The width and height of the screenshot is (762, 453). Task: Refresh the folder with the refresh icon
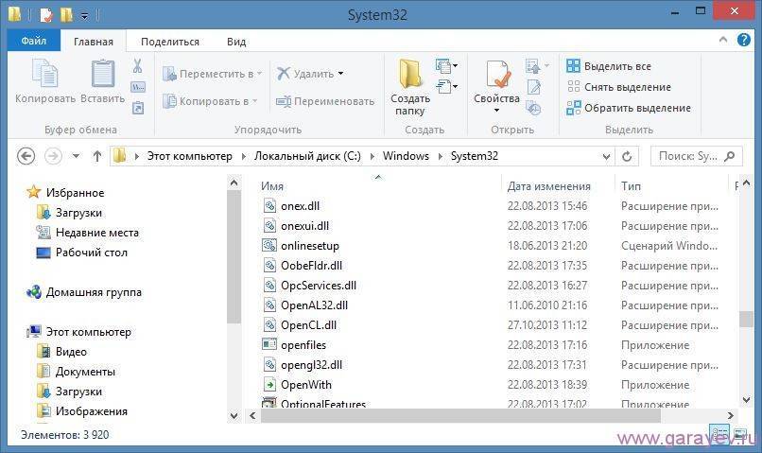pyautogui.click(x=627, y=156)
